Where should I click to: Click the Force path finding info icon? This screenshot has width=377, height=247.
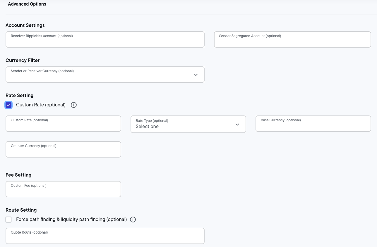coord(133,220)
